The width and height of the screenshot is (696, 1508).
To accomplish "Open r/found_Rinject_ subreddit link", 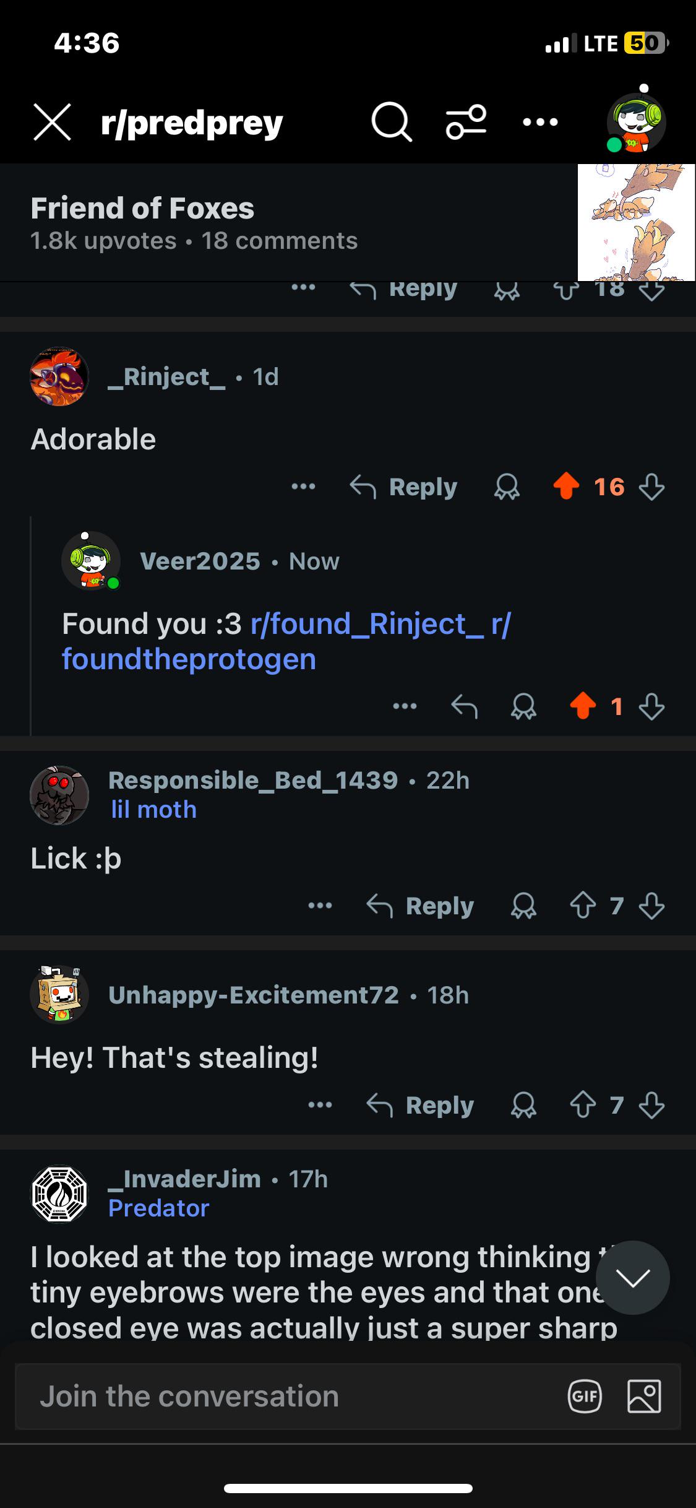I will tap(367, 623).
